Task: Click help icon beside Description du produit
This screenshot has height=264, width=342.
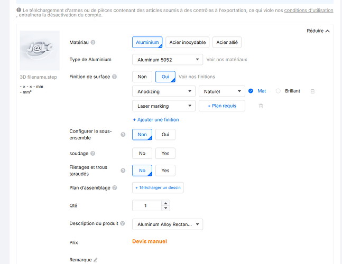Action: [x=123, y=223]
